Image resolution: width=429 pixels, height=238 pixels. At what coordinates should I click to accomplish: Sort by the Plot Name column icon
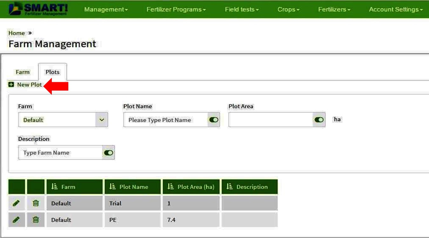click(112, 187)
